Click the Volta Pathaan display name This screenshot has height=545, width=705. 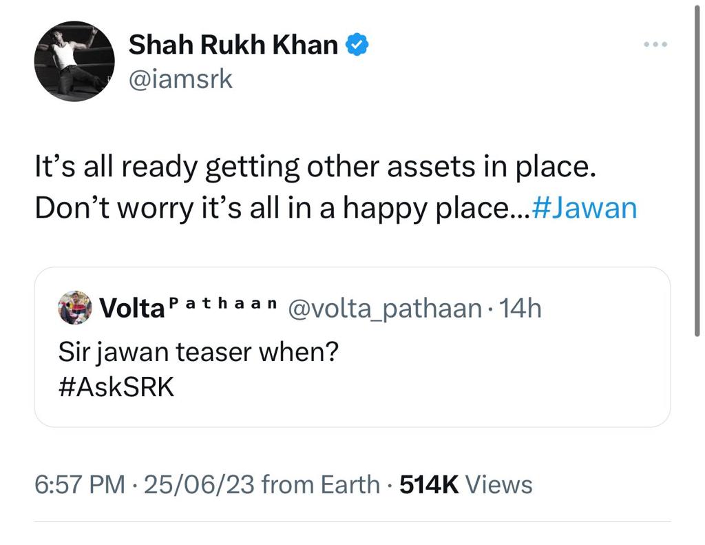[189, 308]
